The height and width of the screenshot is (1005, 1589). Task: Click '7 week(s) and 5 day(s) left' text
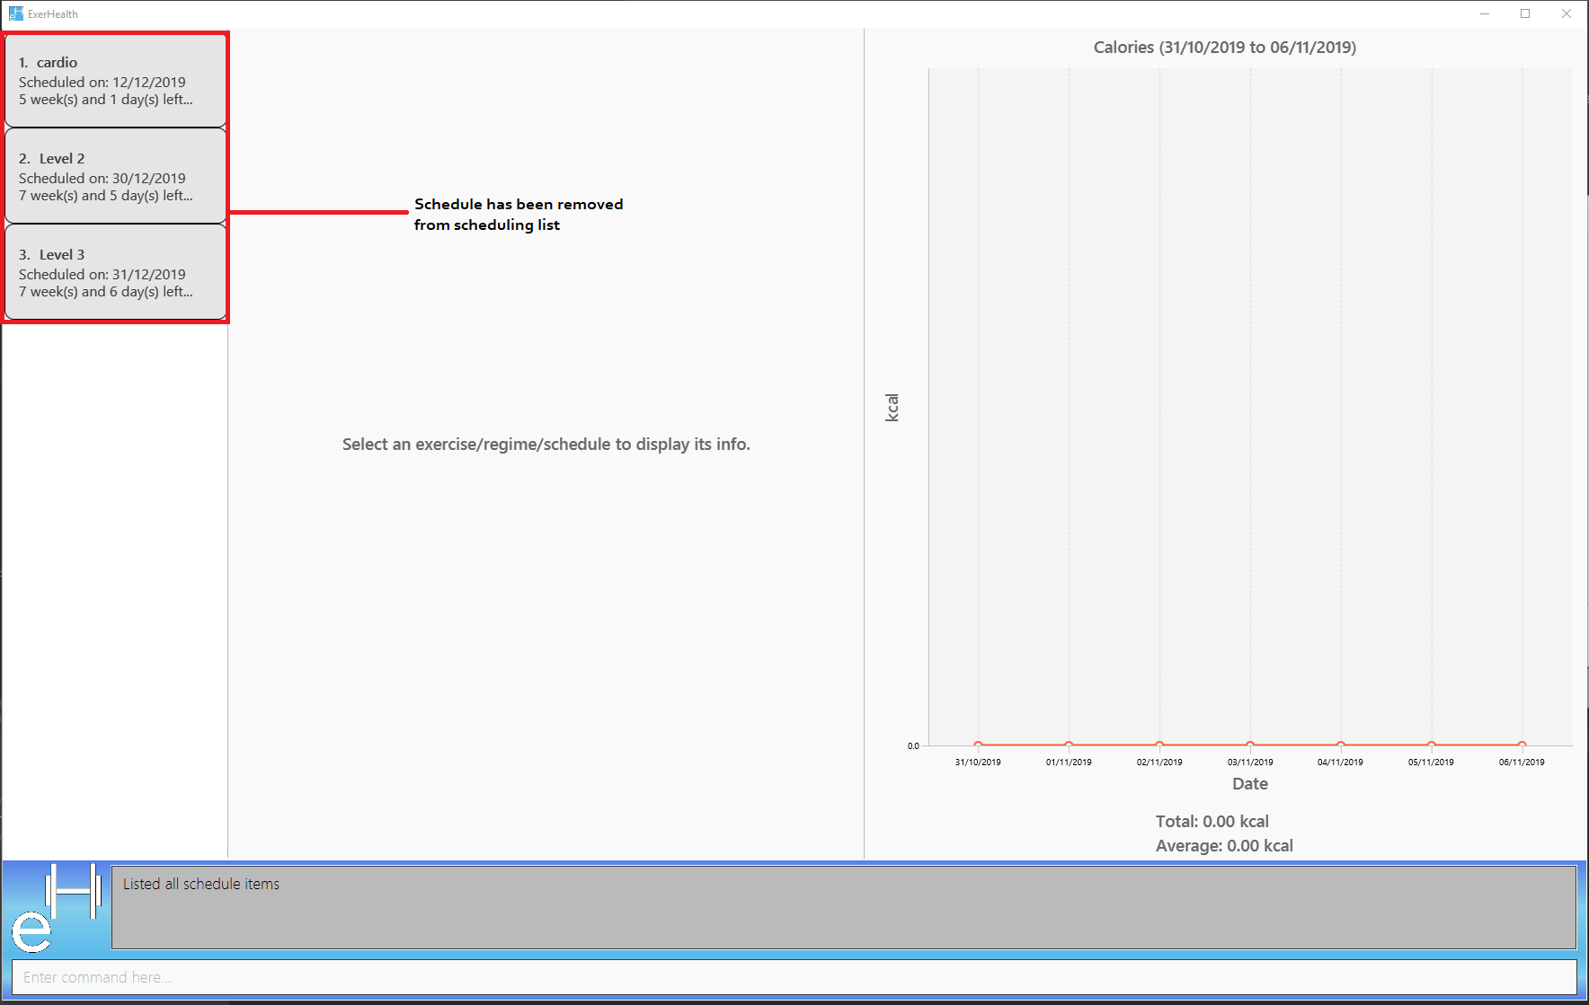point(106,196)
